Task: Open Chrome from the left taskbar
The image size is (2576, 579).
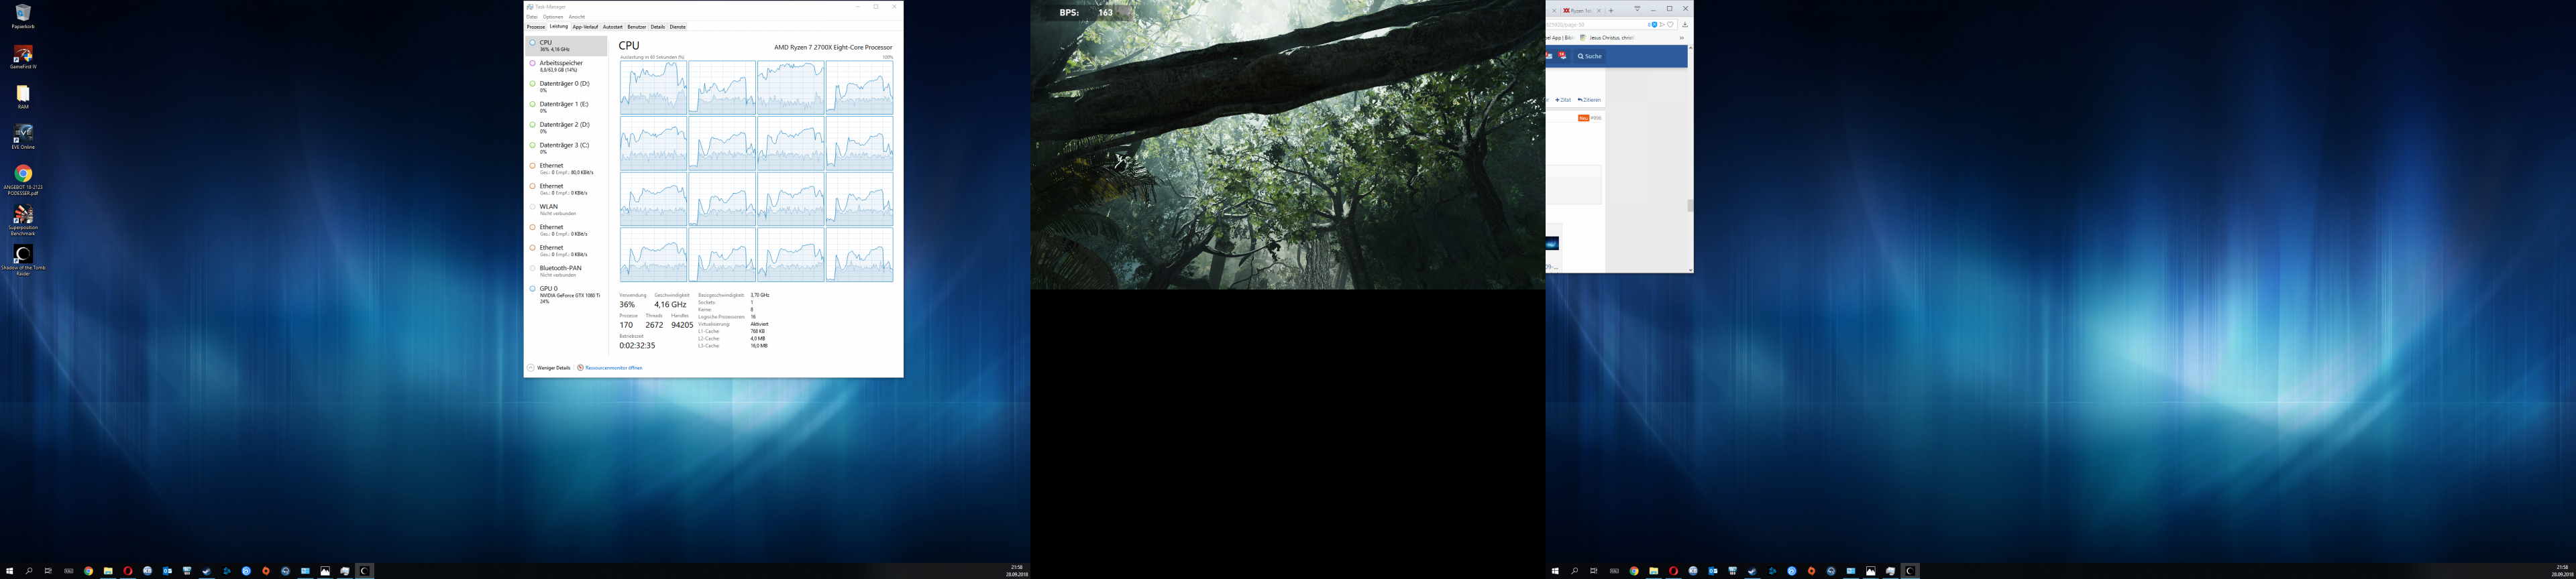Action: coord(88,571)
